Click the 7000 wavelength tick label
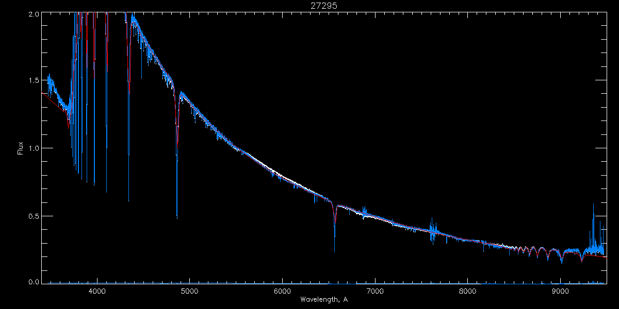This screenshot has width=619, height=309. [375, 290]
